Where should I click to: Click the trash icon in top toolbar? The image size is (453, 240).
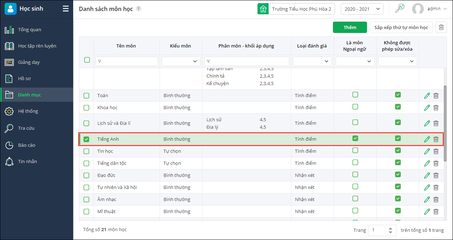tap(441, 27)
